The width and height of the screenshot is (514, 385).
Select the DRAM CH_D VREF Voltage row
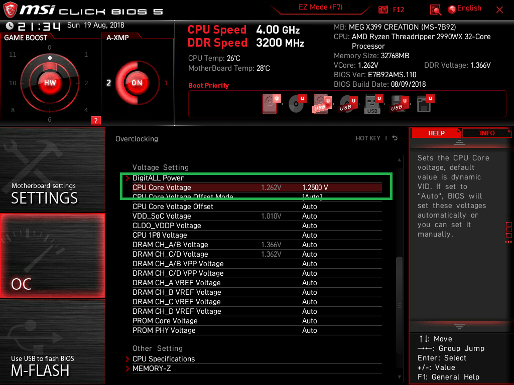257,311
